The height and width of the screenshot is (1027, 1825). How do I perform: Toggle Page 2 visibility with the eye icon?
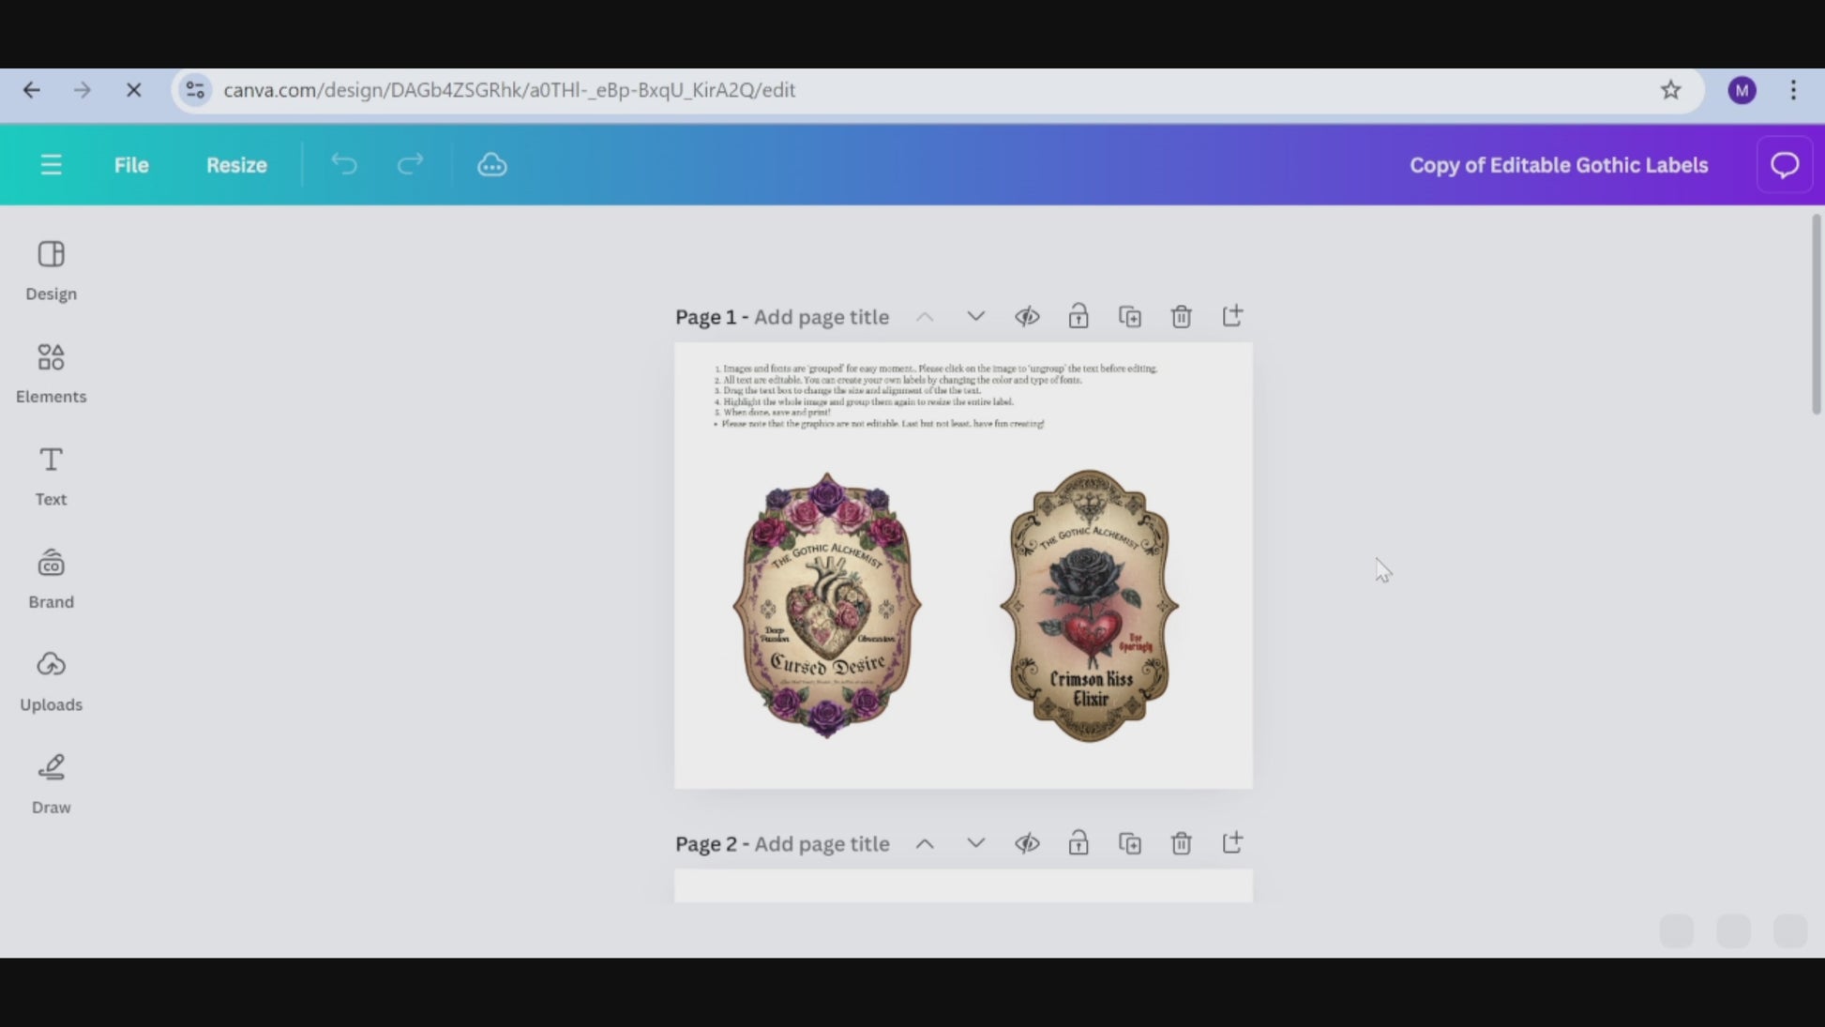[x=1027, y=843]
